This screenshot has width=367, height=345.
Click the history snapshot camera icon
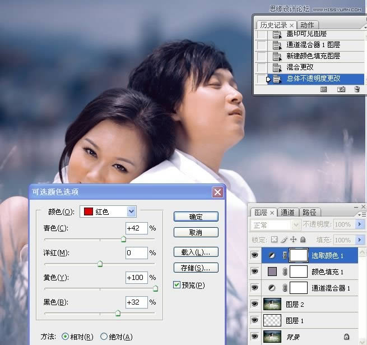(x=341, y=89)
